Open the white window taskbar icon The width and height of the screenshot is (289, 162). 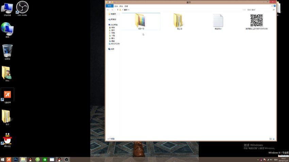pyautogui.click(x=52, y=159)
